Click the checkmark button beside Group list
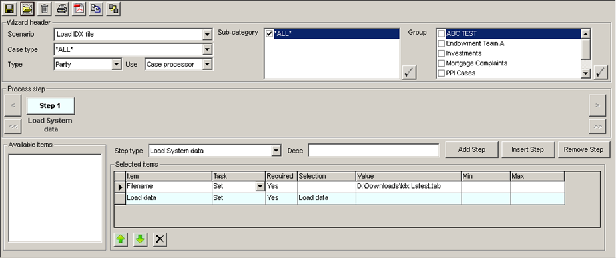 pos(601,73)
